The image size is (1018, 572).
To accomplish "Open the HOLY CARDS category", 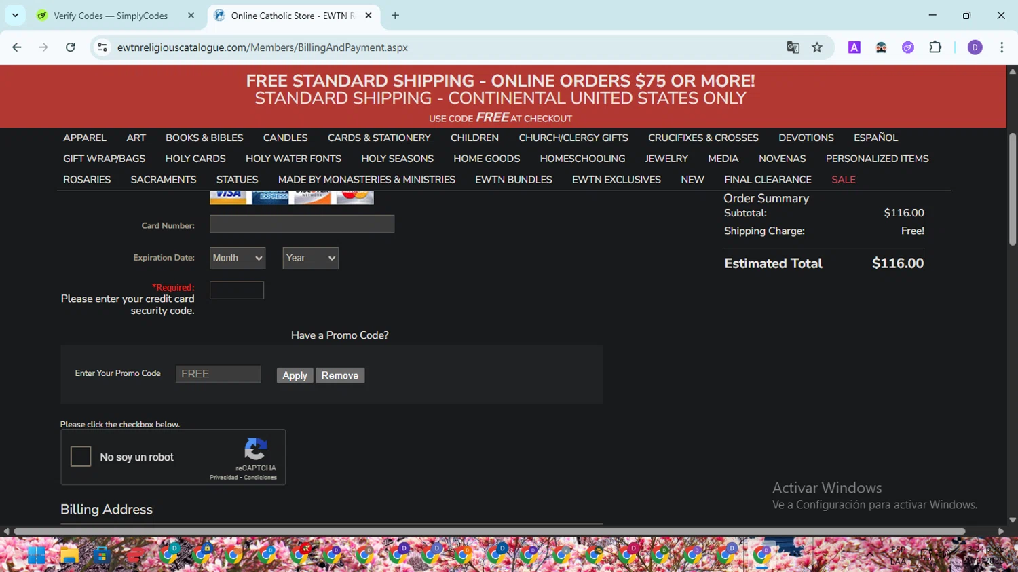I will [195, 159].
